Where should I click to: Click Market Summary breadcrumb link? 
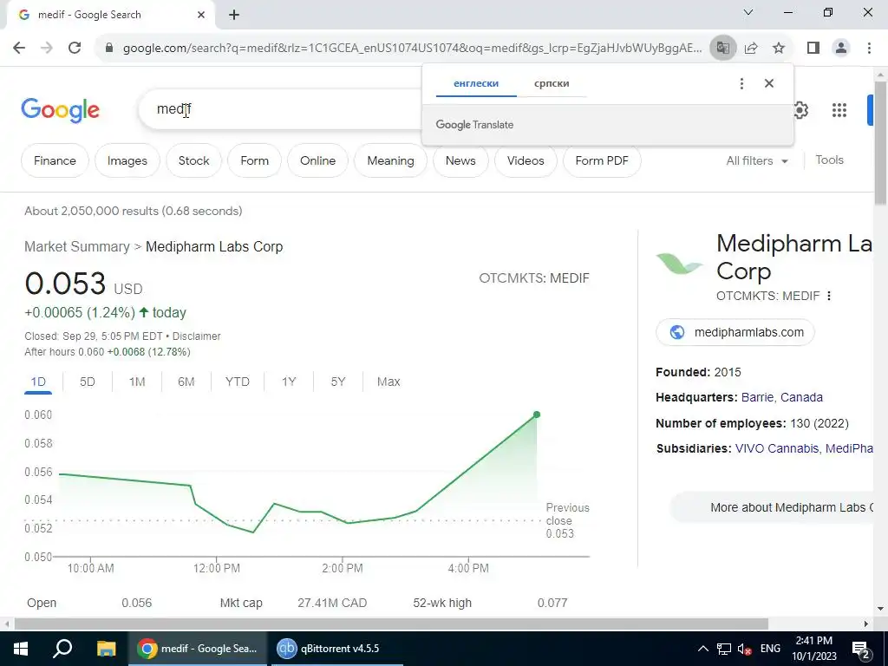point(77,247)
